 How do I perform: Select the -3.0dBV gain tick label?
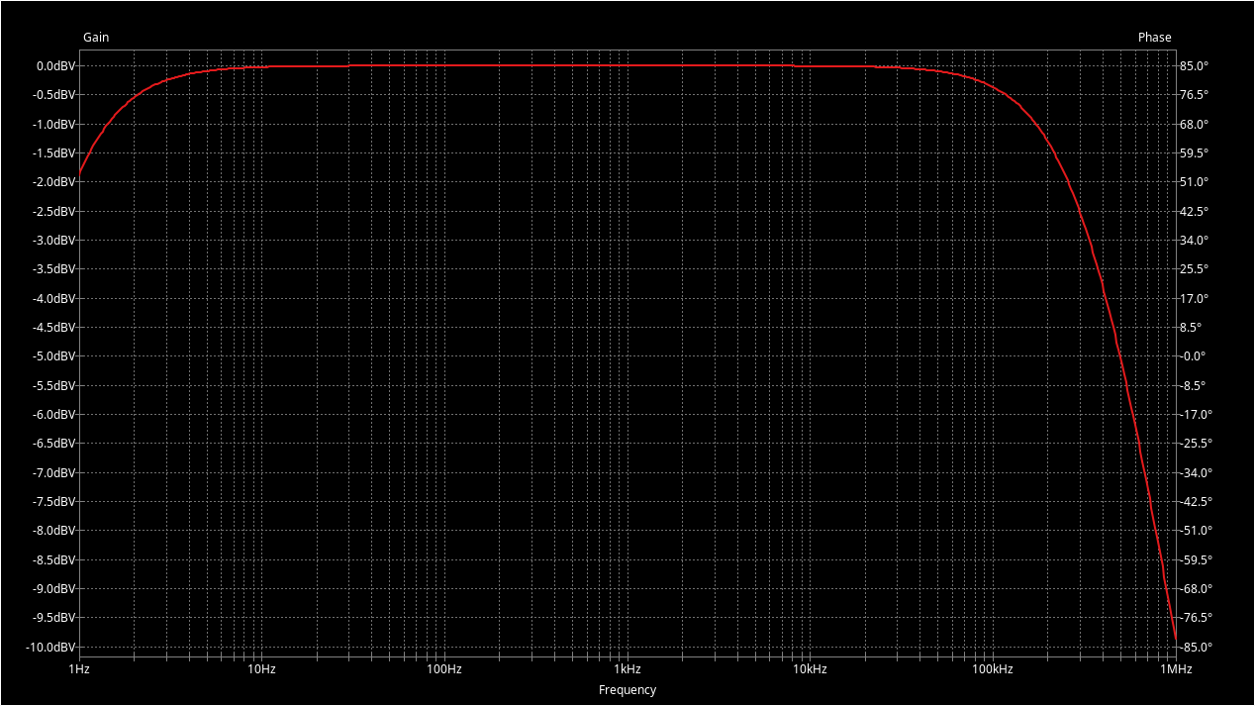[x=53, y=241]
